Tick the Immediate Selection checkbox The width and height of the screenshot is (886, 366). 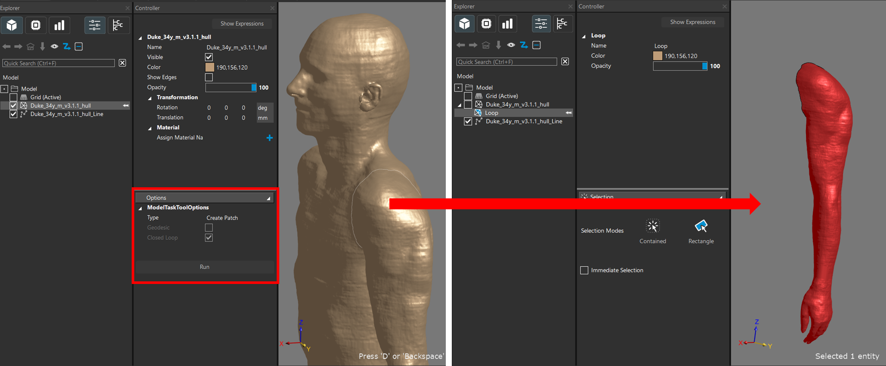(x=584, y=270)
